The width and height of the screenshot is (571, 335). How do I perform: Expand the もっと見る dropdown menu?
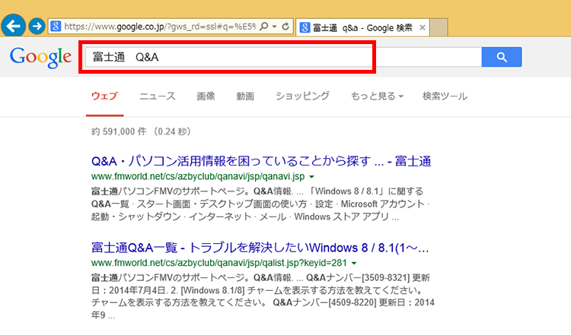tap(376, 96)
